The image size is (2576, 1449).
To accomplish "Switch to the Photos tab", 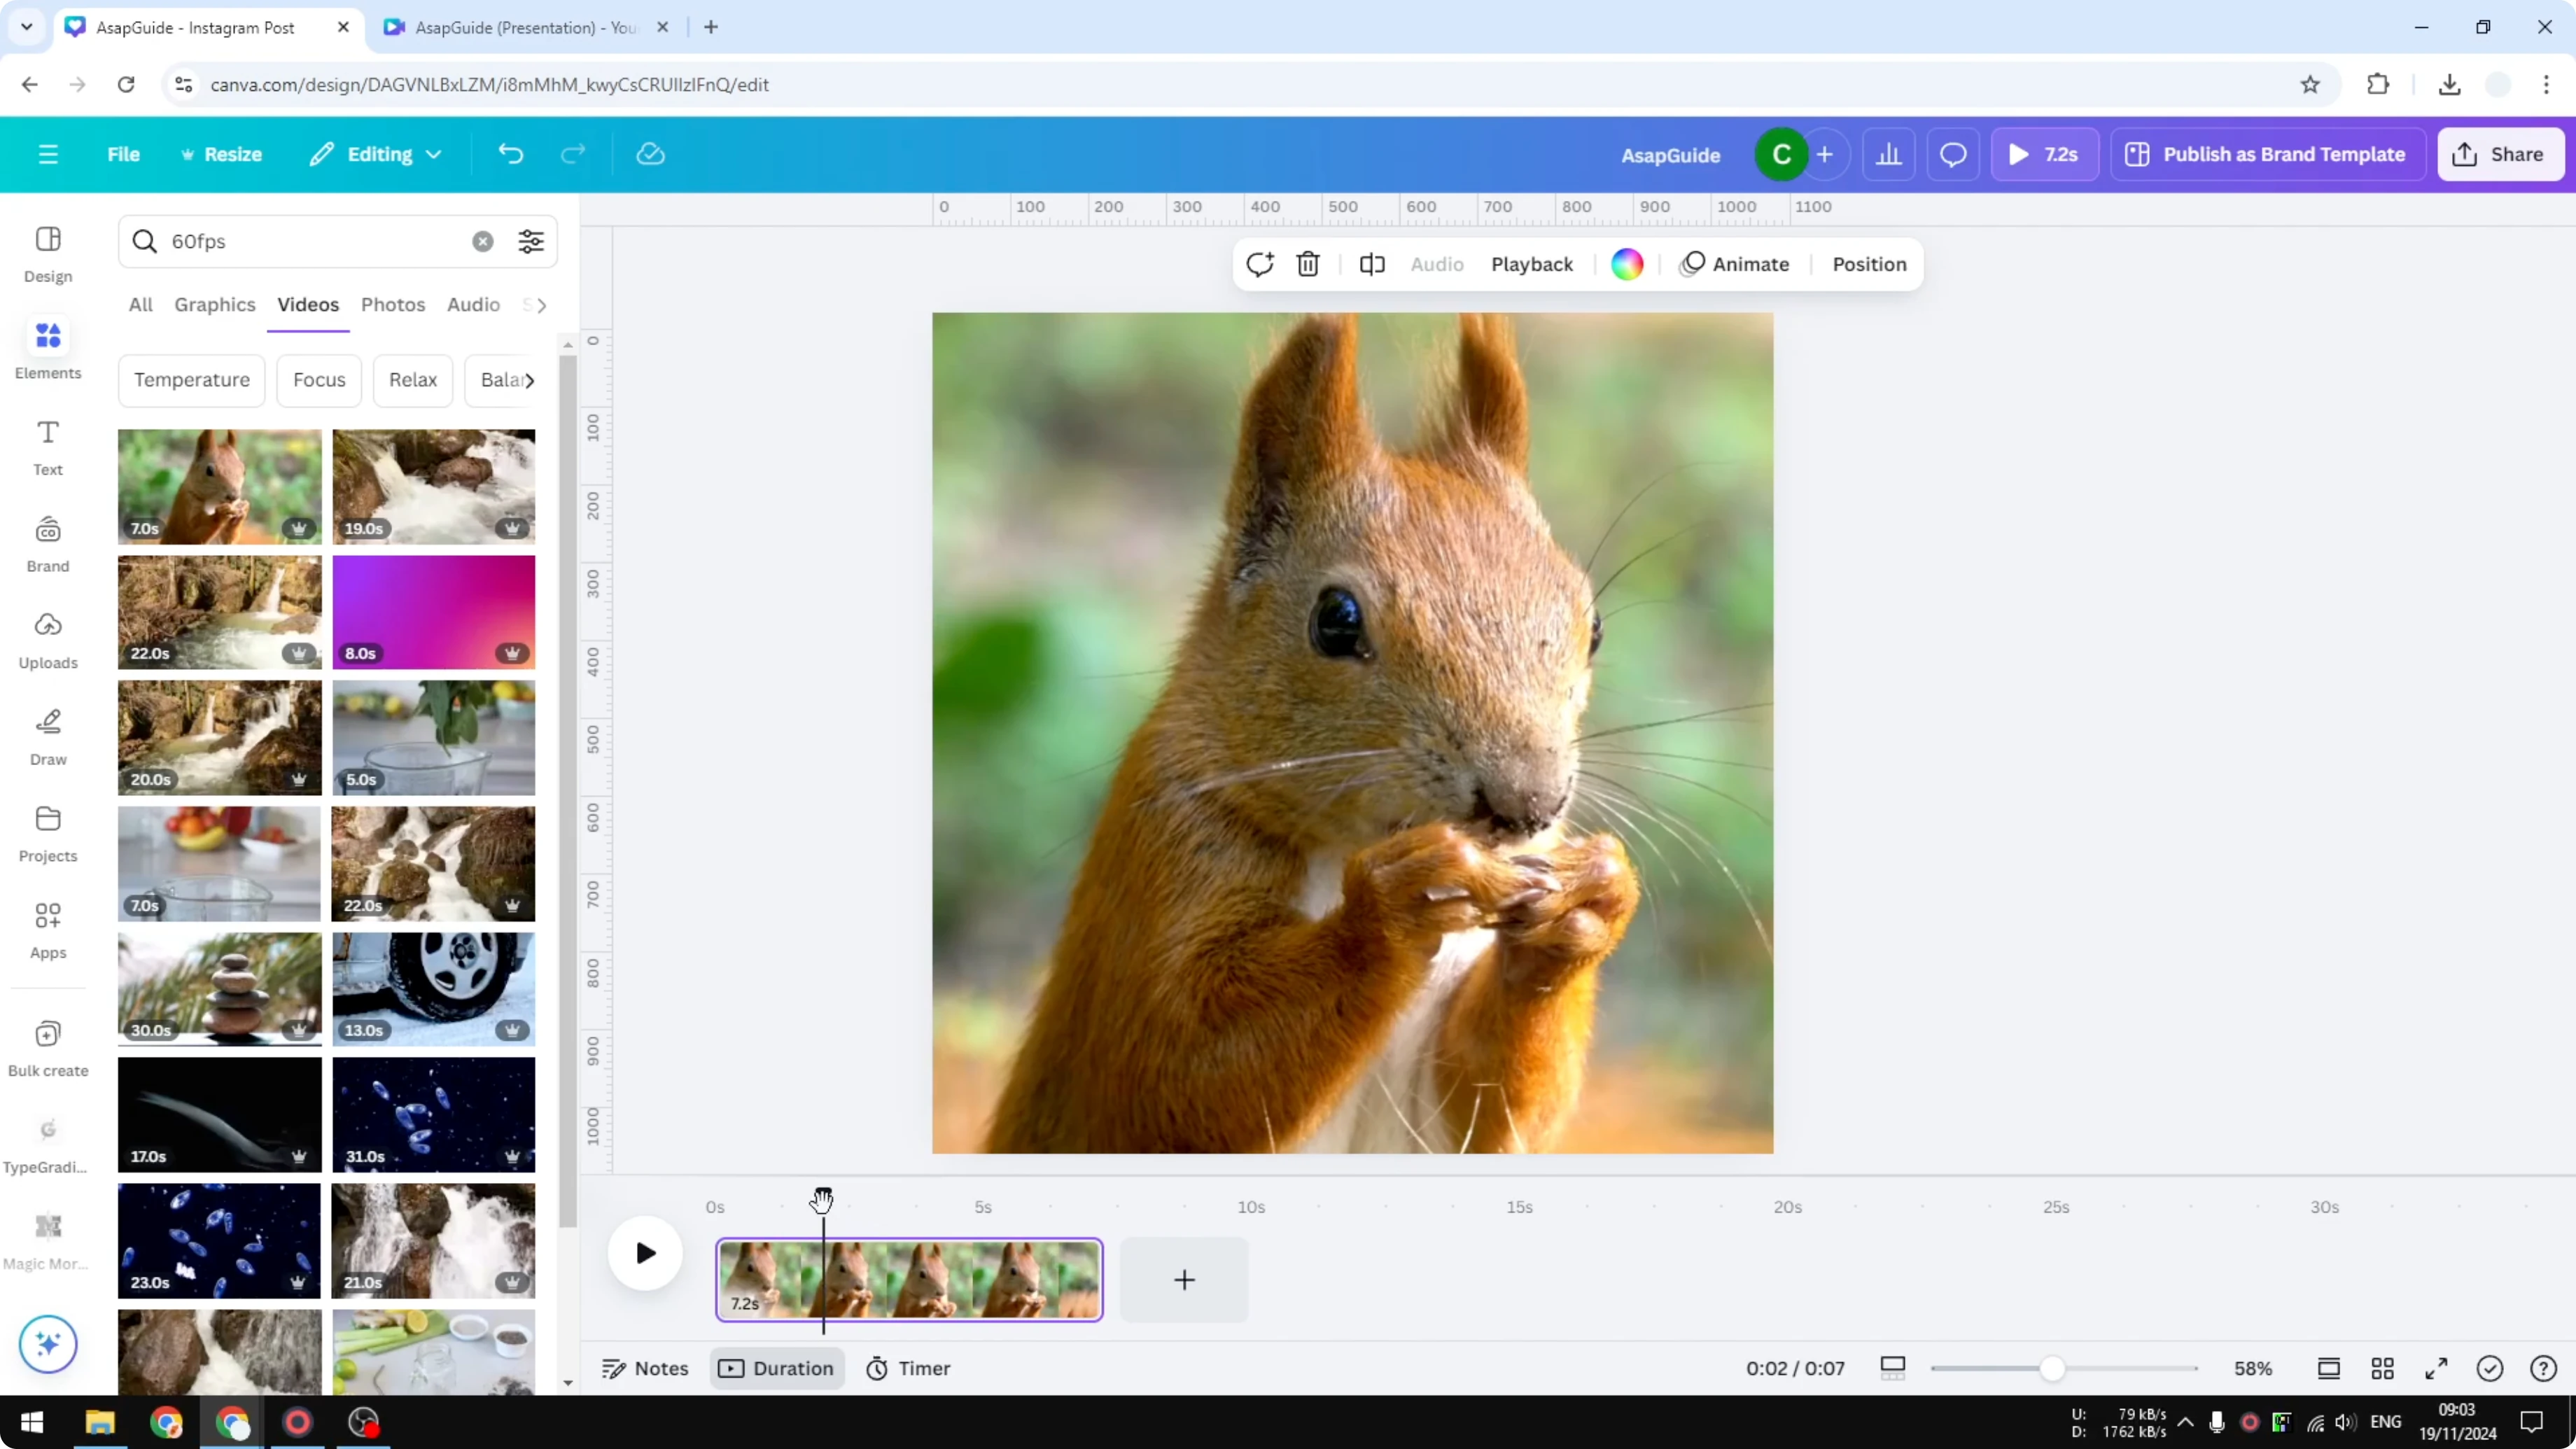I will pyautogui.click(x=393, y=305).
